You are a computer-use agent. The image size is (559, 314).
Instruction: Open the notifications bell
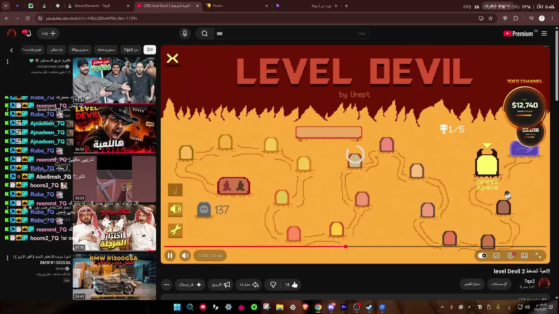coord(28,34)
